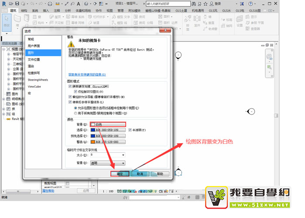Image resolution: width=305 pixels, height=218 pixels.
Task: Click the 2D zoom navigation wheel icon
Action: [269, 57]
